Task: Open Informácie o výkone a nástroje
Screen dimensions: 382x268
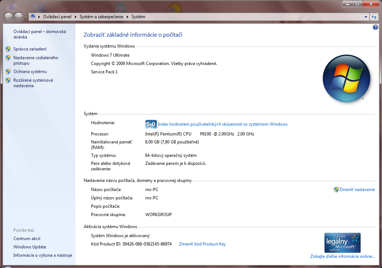Action: click(43, 255)
